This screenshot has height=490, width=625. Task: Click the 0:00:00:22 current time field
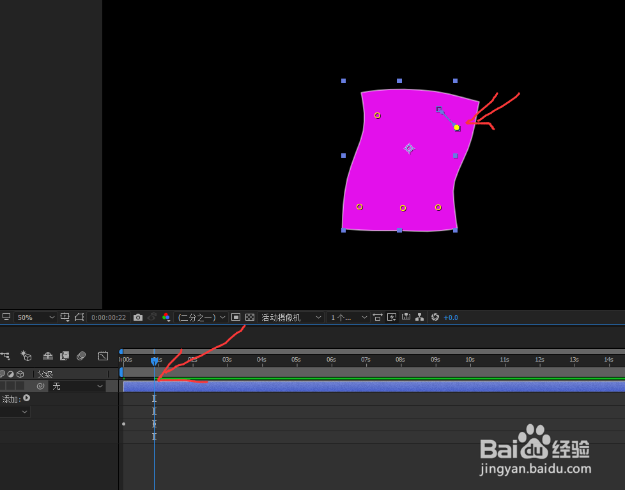click(x=109, y=318)
